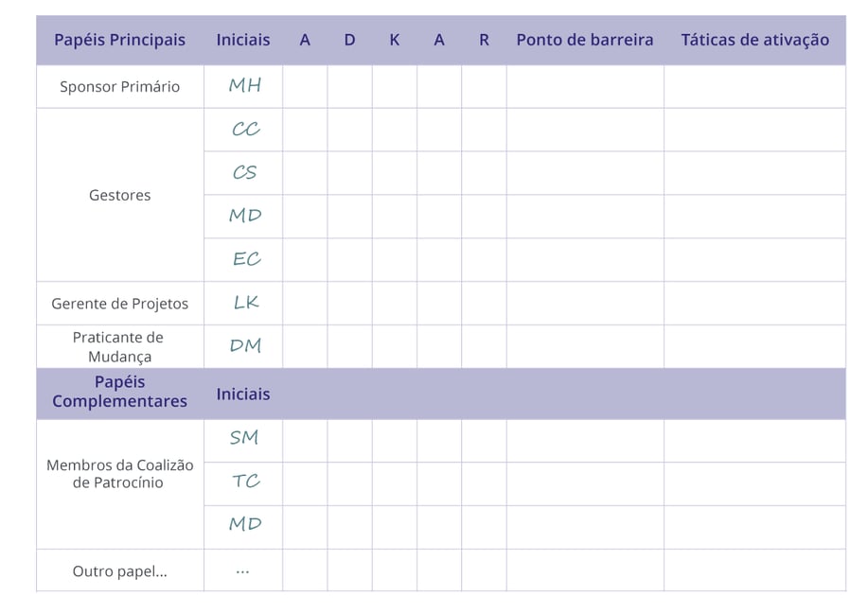Select the "Sponsor Primário" role cell

(x=119, y=86)
